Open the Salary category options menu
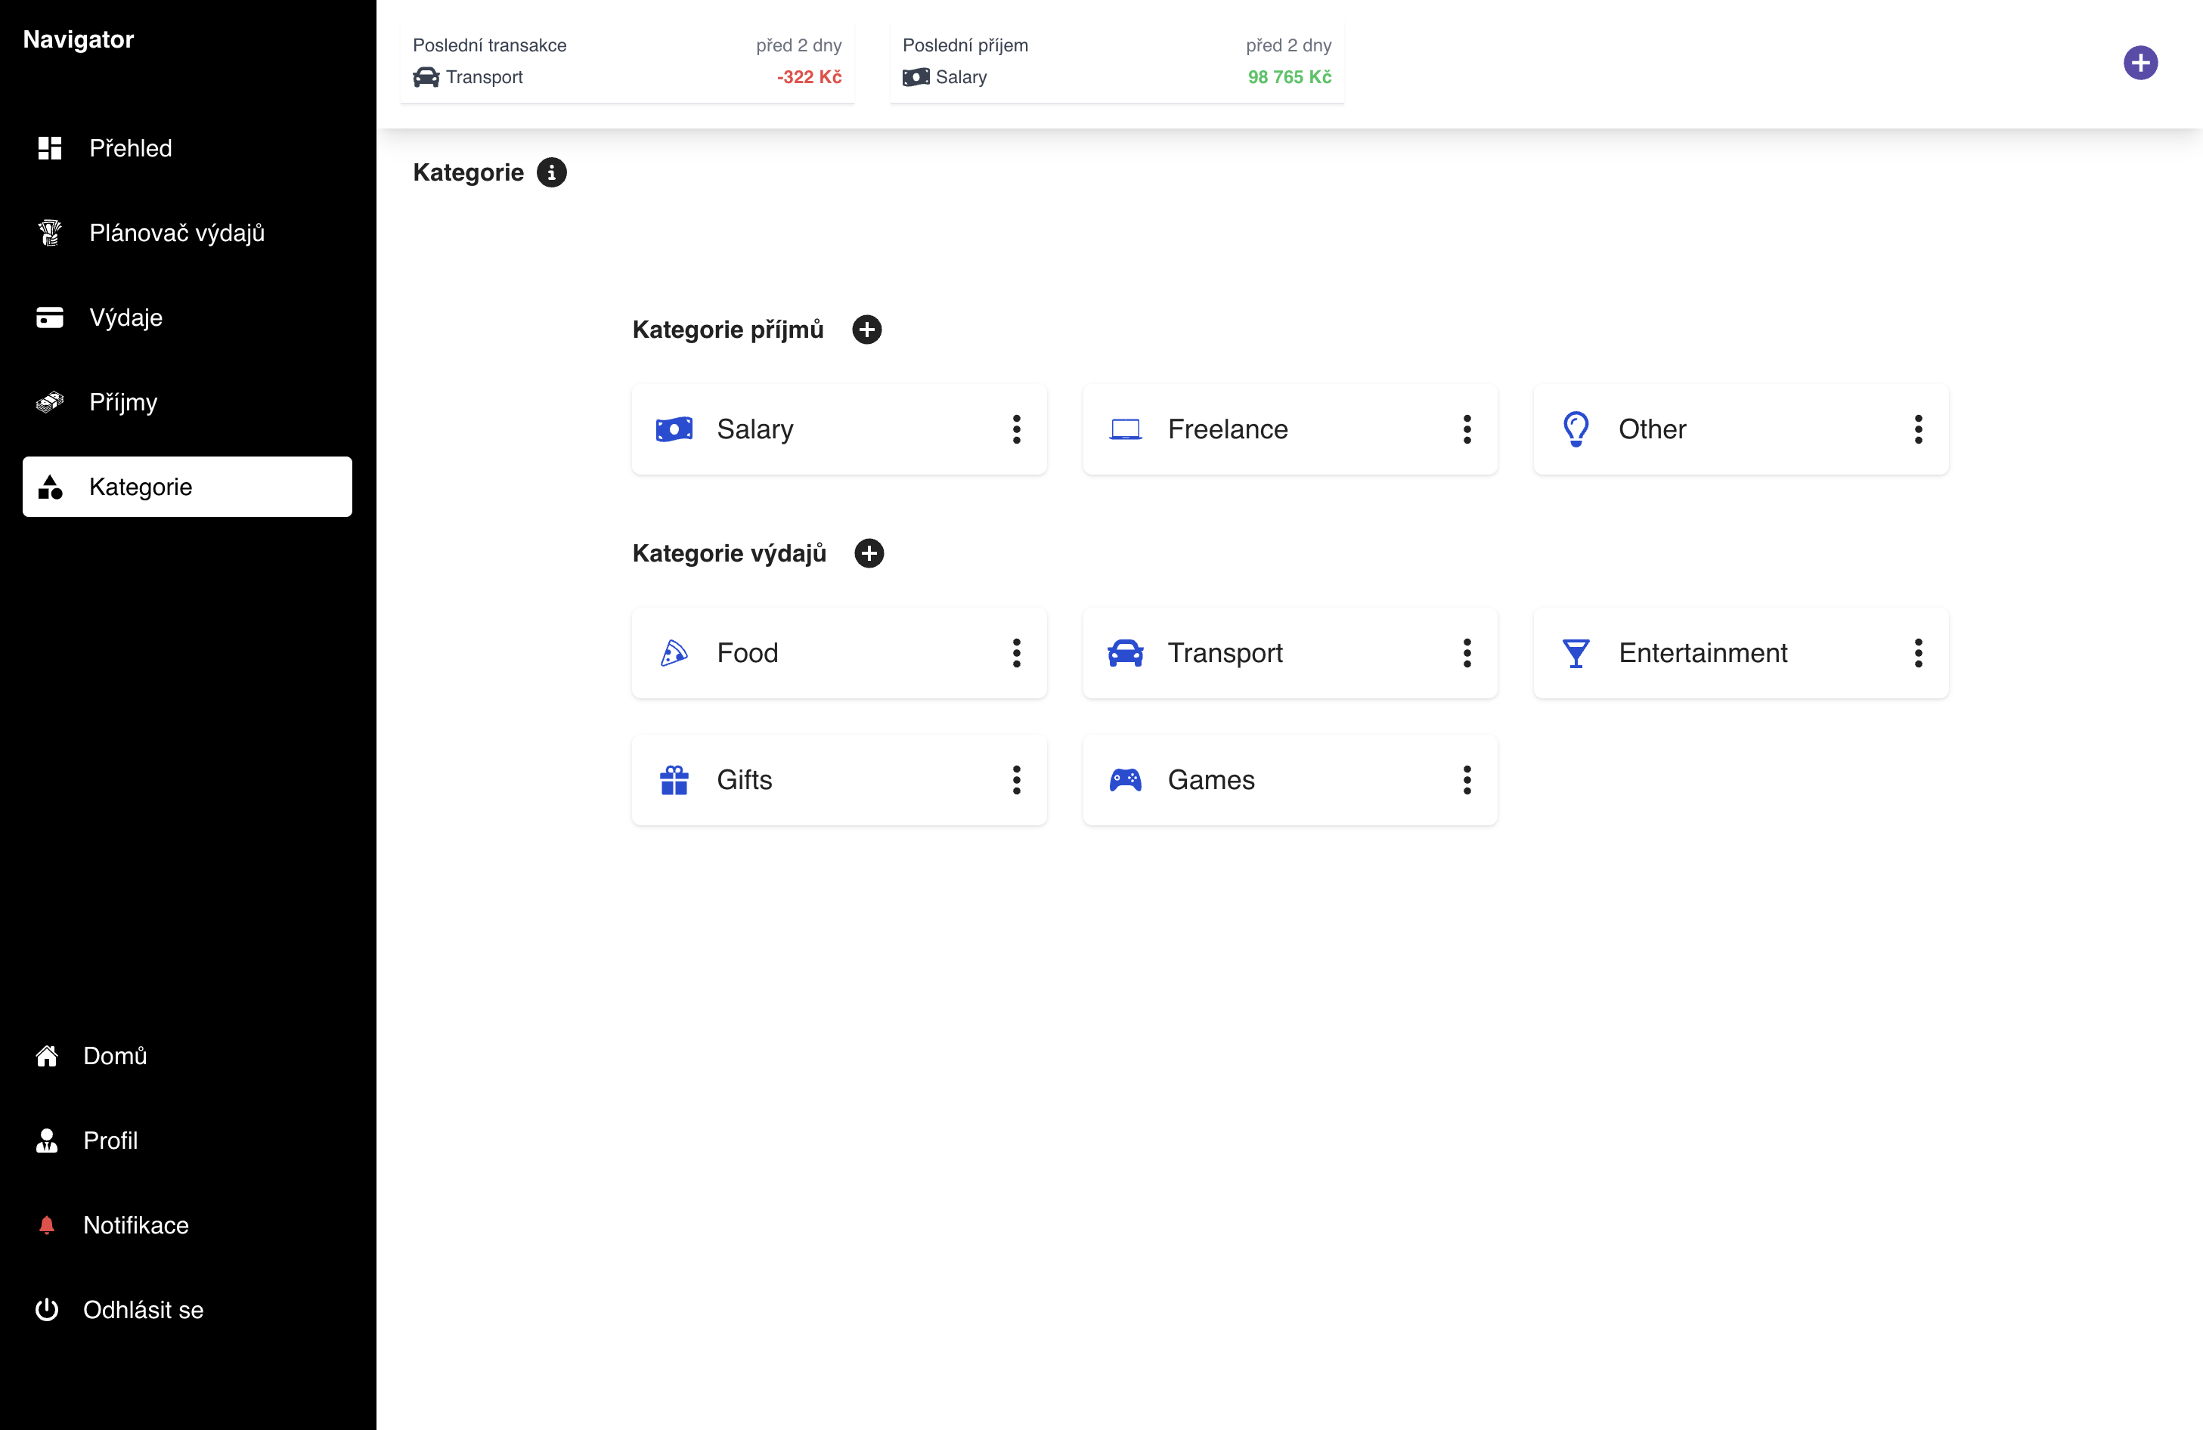The width and height of the screenshot is (2203, 1430). 1016,429
